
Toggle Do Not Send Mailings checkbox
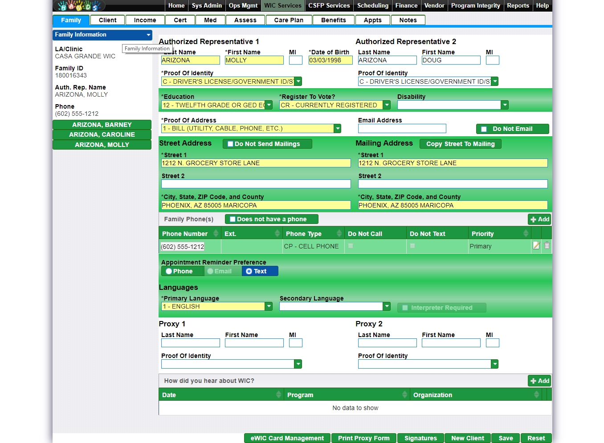pos(230,144)
